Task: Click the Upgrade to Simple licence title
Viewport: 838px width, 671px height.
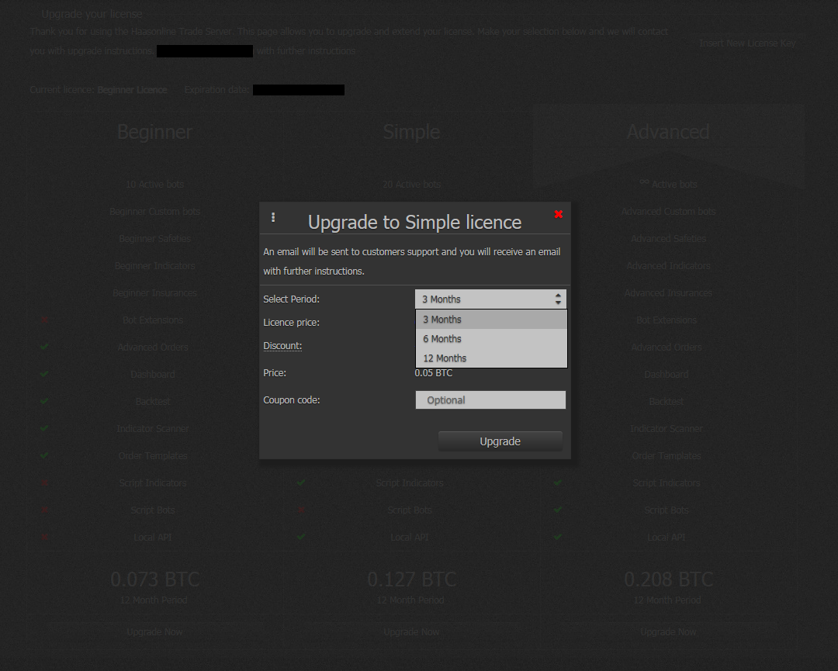Action: click(414, 222)
